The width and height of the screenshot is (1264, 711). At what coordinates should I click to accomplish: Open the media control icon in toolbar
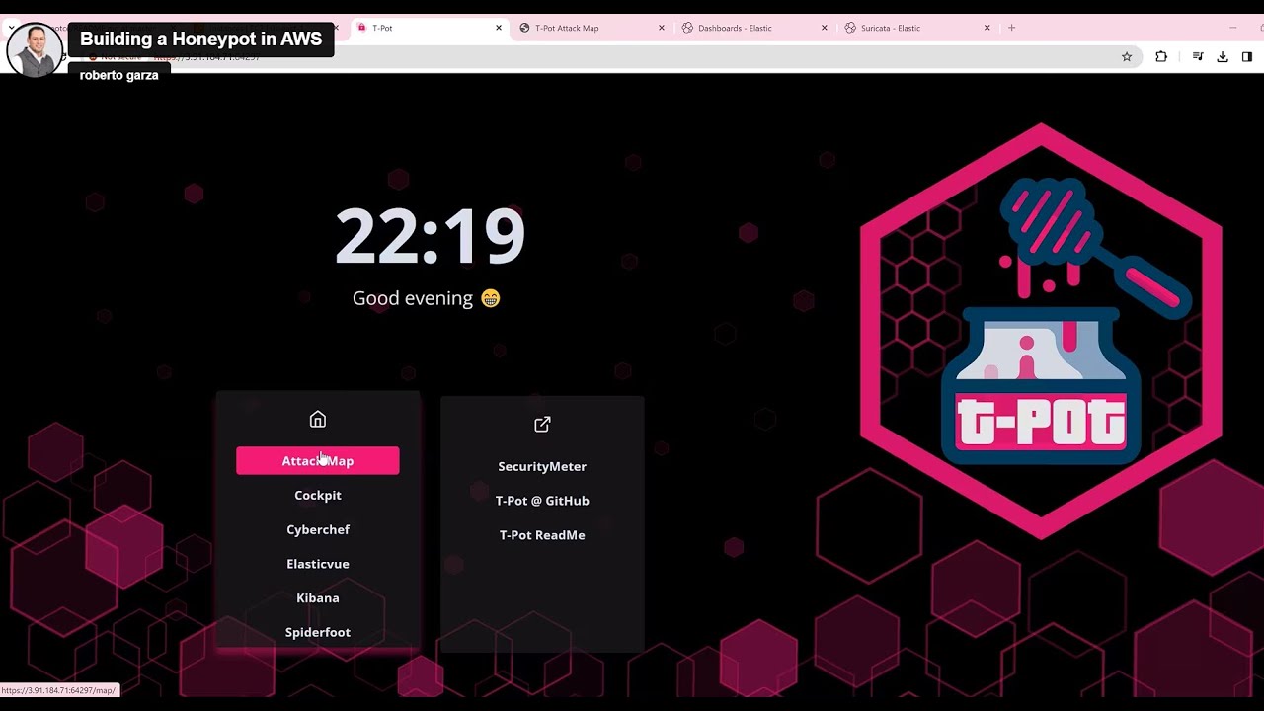point(1198,57)
